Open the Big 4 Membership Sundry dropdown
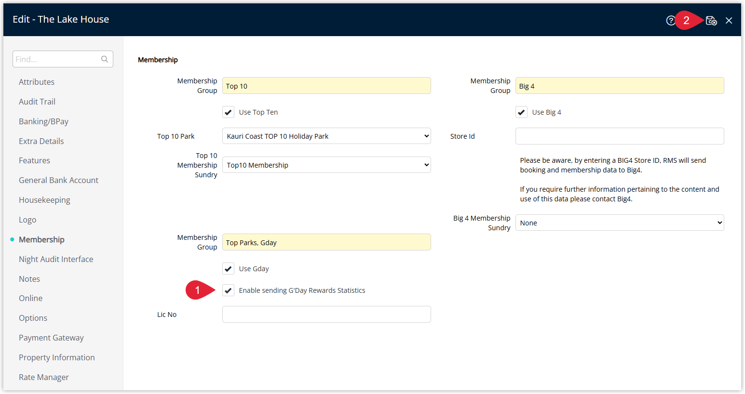The width and height of the screenshot is (745, 394). (x=620, y=223)
